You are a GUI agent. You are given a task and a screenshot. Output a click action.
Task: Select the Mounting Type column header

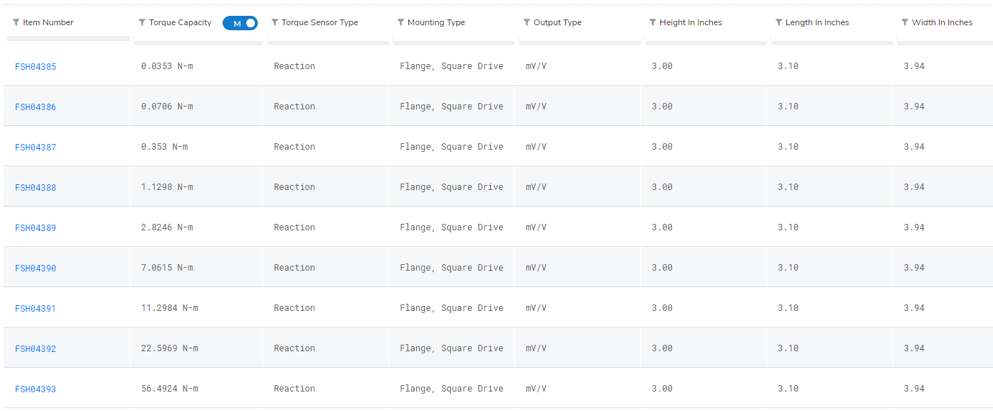tap(436, 22)
